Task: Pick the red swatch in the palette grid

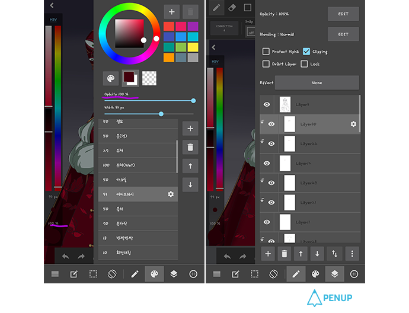Action: point(169,26)
